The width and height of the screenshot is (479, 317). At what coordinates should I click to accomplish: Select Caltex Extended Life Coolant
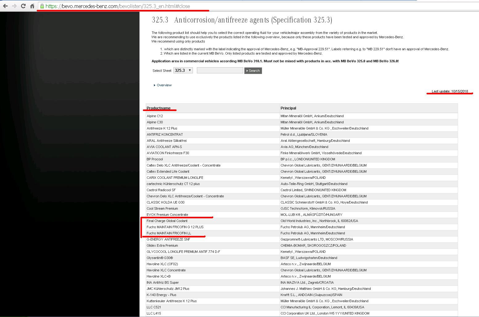(x=168, y=171)
